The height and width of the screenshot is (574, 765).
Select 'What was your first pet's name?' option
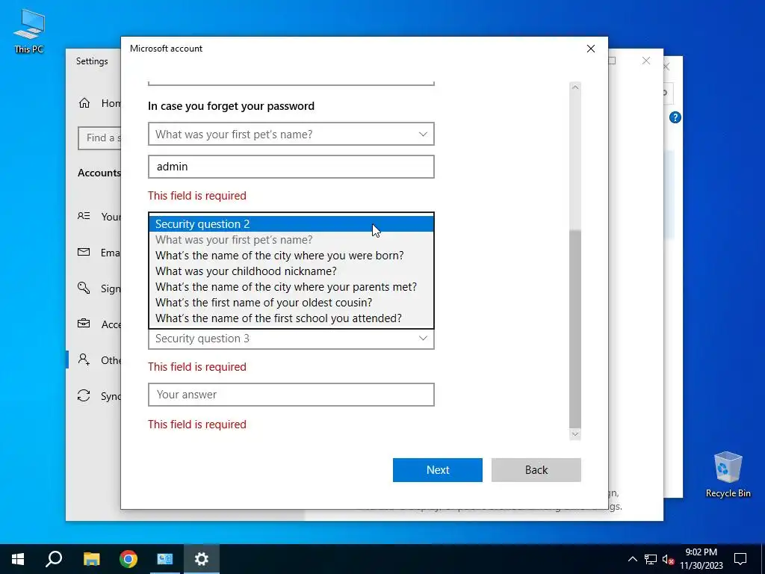point(291,240)
